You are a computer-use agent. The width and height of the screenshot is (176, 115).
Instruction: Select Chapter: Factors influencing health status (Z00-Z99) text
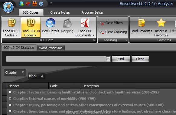click(86, 92)
